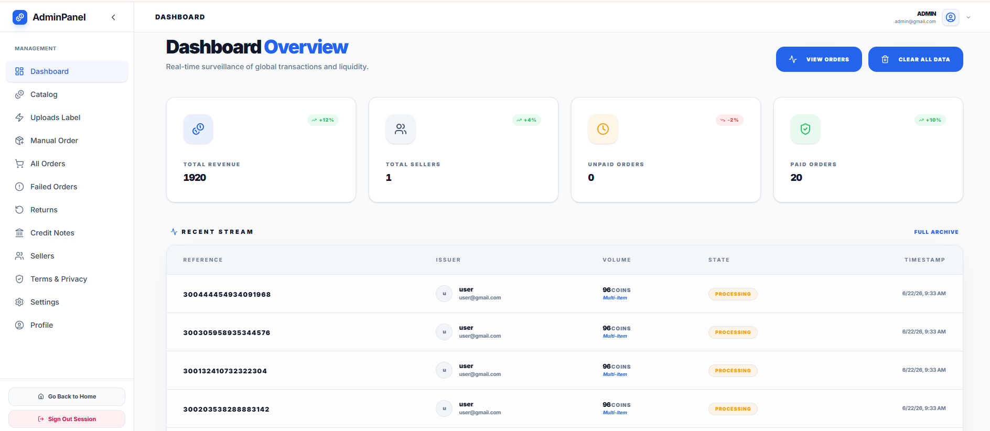Open Profile page from sidebar
Image resolution: width=990 pixels, height=431 pixels.
coord(67,325)
